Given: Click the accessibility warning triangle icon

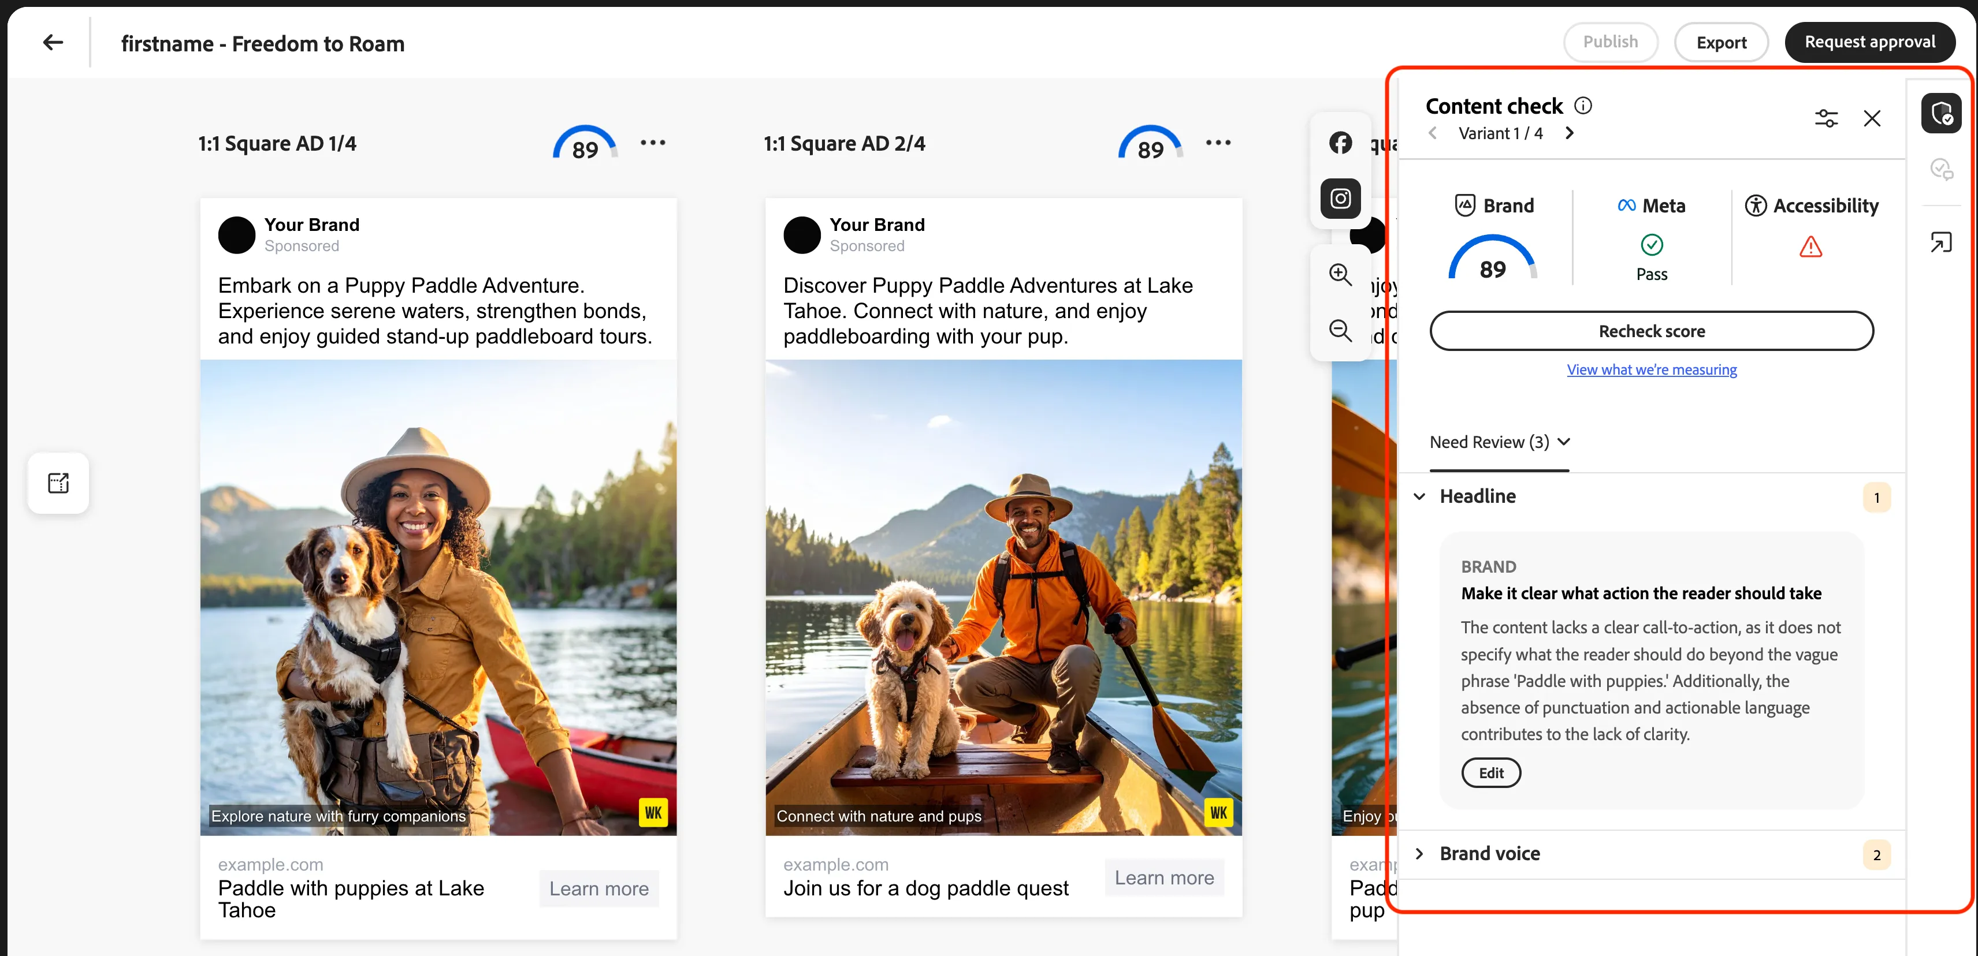Looking at the screenshot, I should point(1810,247).
